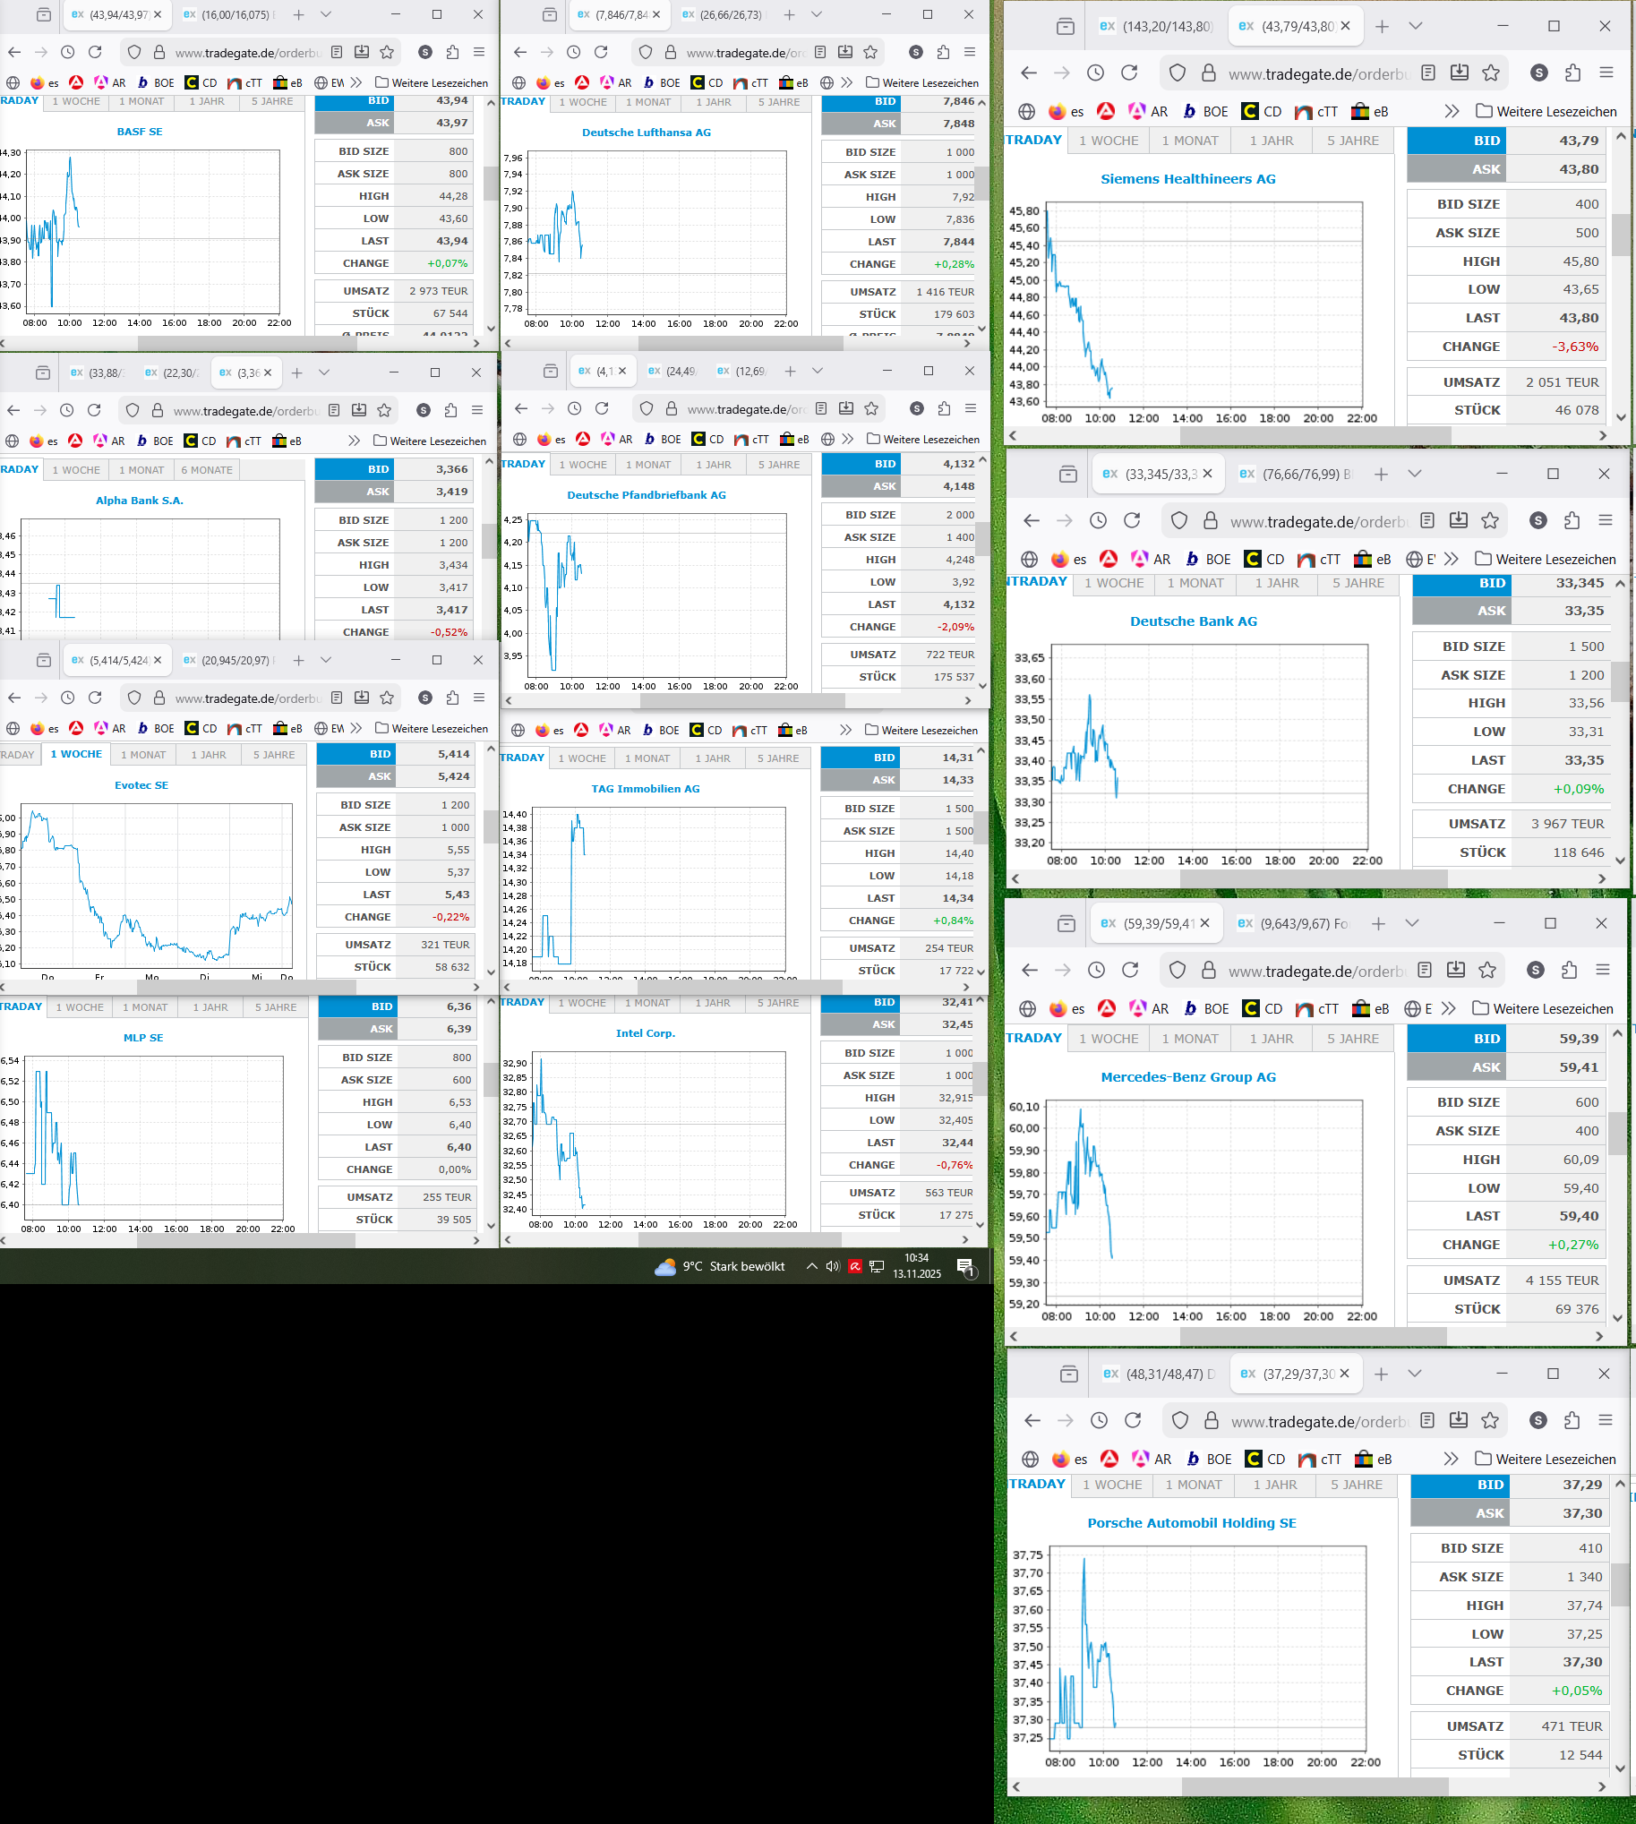Reload the Siemens Healthineers page

point(1129,73)
